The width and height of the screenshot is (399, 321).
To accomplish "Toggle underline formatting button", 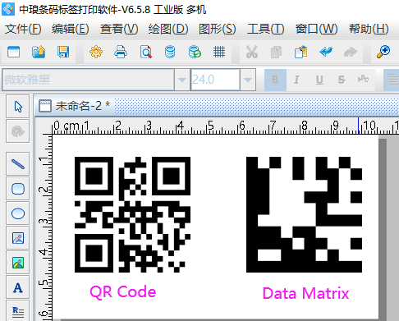I will point(319,80).
